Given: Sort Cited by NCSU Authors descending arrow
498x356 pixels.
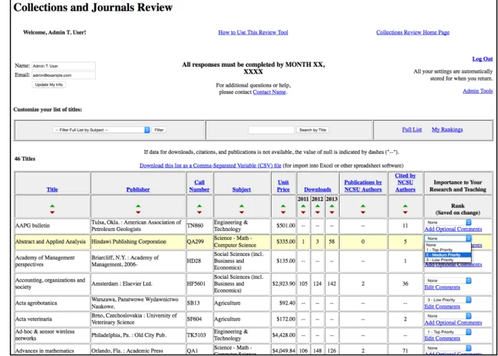Looking at the screenshot, I should (405, 212).
